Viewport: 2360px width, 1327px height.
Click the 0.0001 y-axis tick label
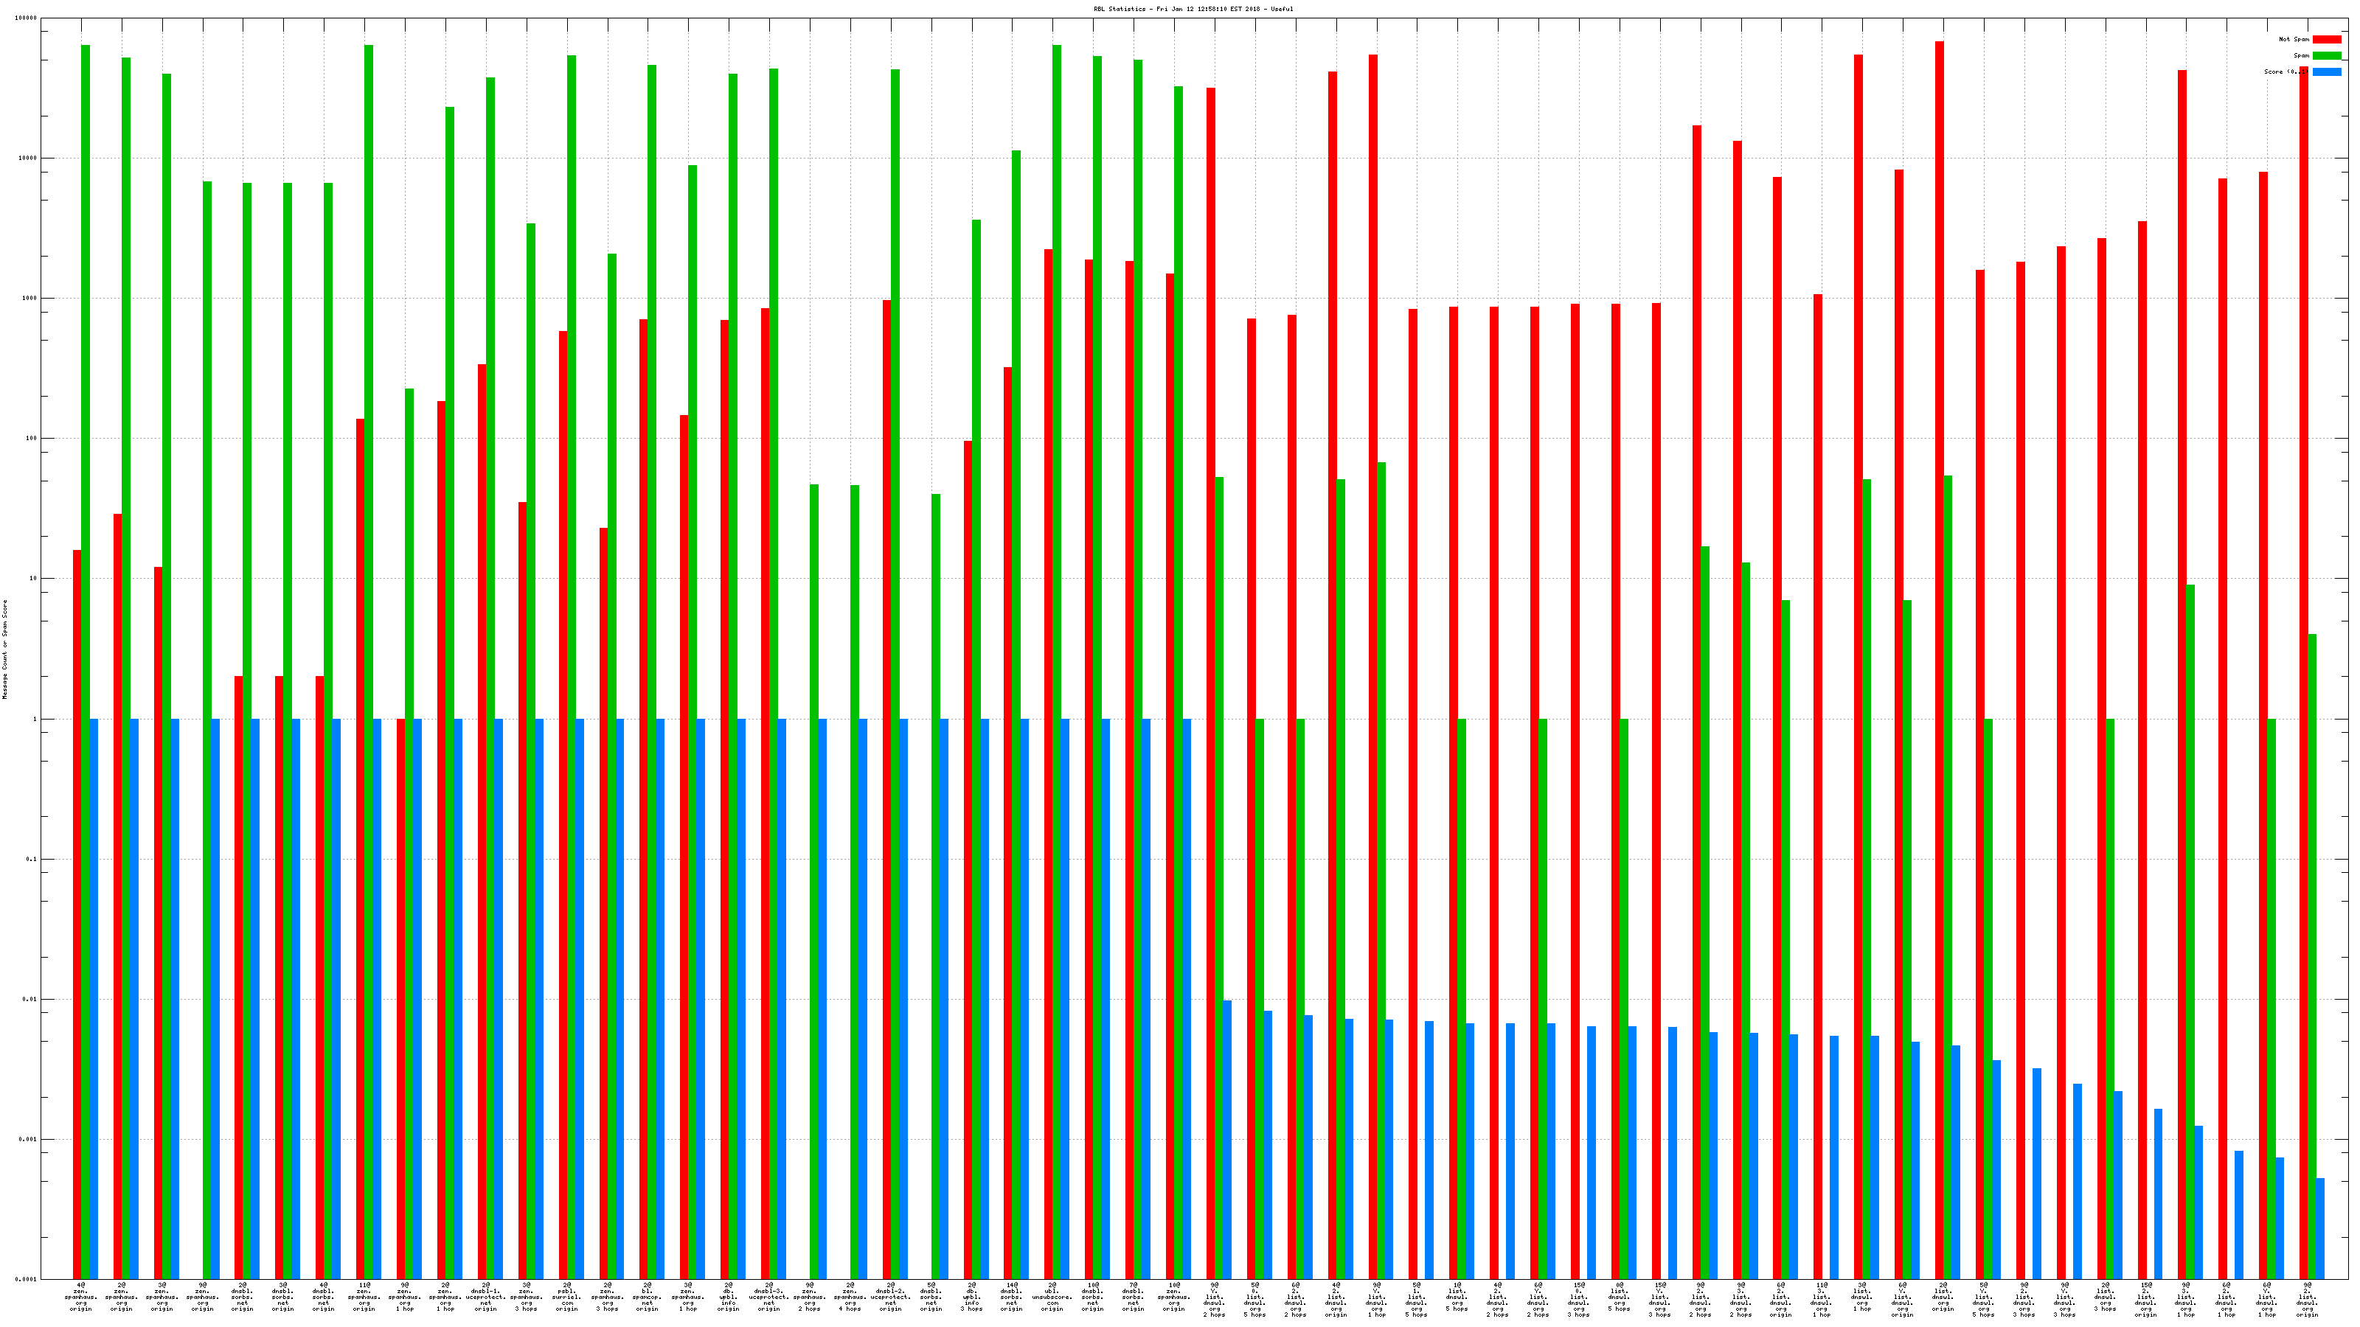(27, 1279)
